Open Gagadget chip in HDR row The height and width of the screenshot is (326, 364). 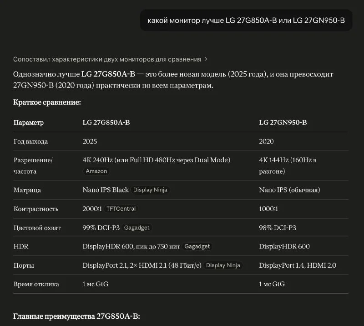tap(197, 246)
